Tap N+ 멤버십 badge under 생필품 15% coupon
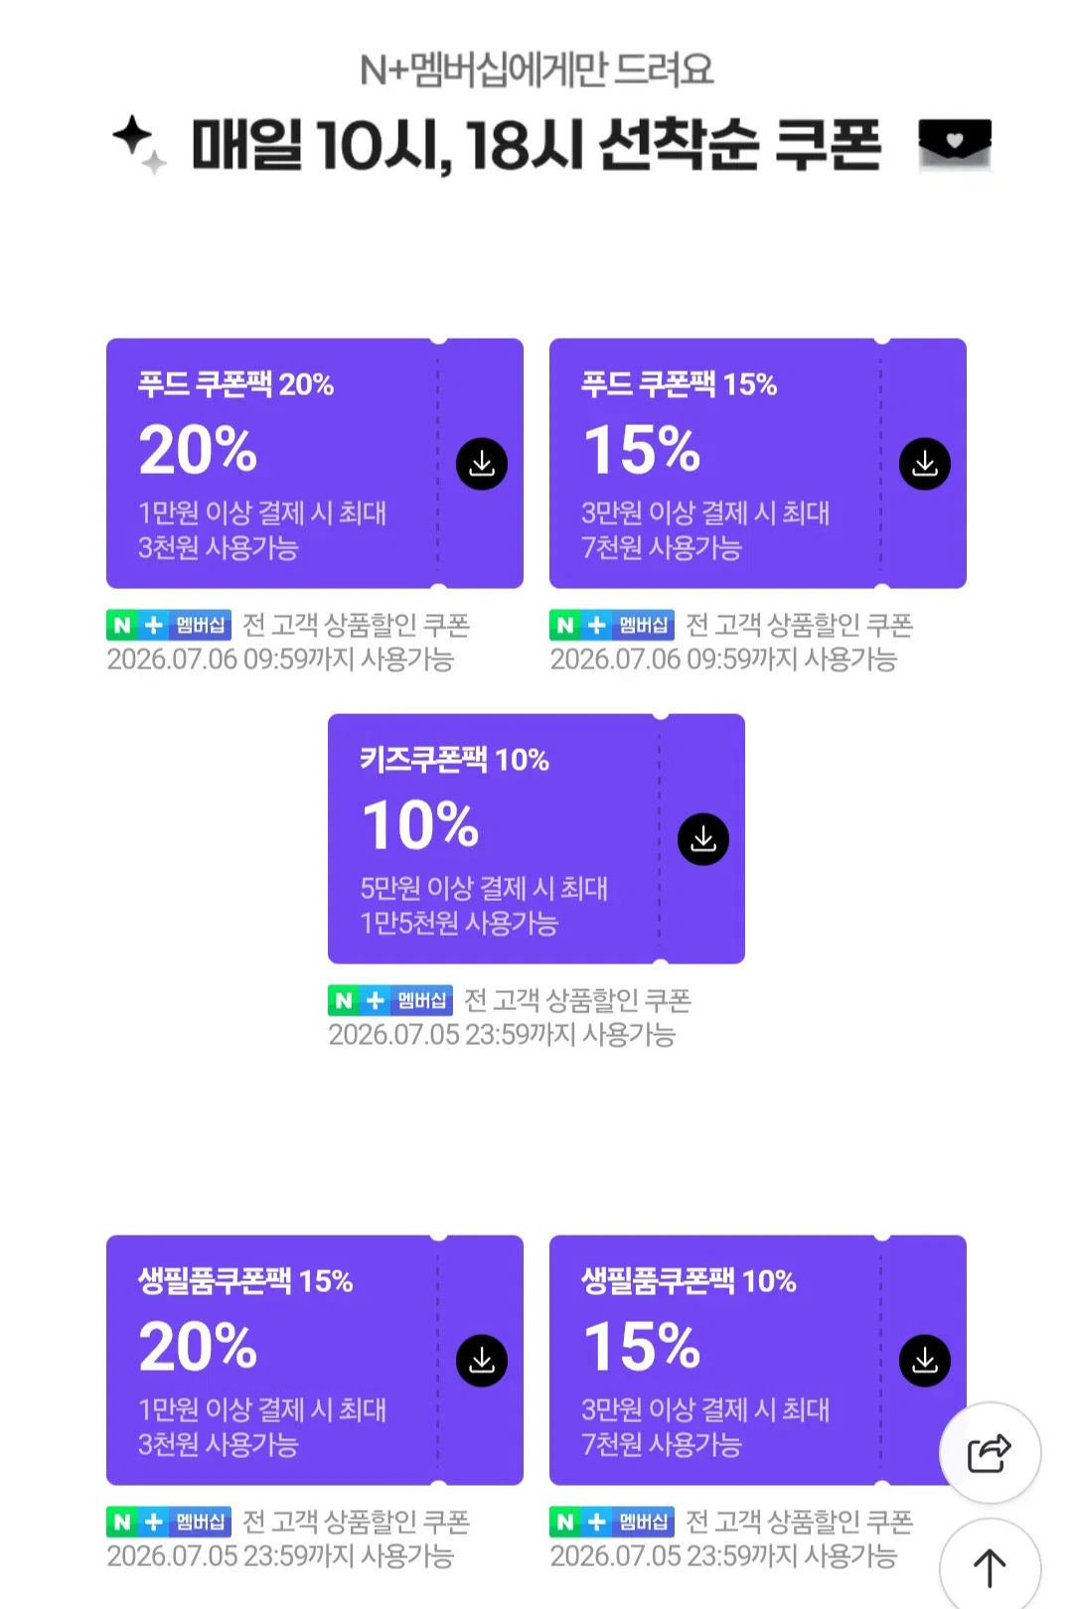This screenshot has height=1609, width=1073. tap(169, 1522)
